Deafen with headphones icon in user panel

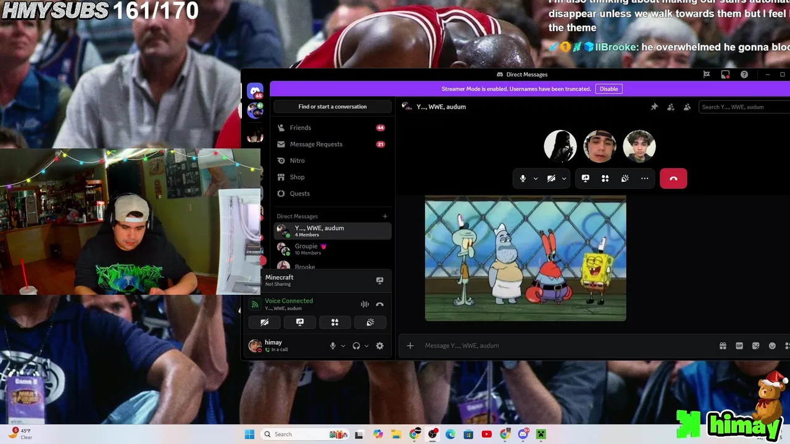point(356,346)
